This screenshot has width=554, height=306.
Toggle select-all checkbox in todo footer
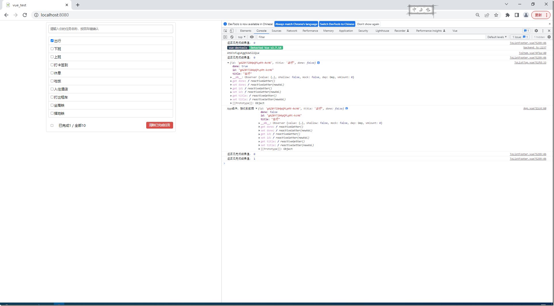52,125
